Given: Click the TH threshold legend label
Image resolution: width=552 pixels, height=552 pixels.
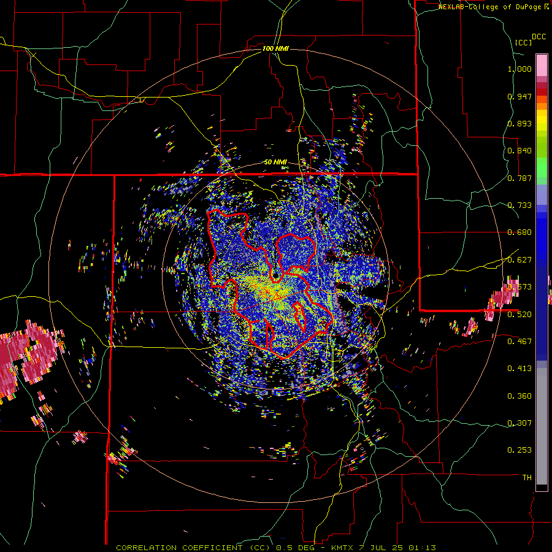Looking at the screenshot, I should (527, 478).
